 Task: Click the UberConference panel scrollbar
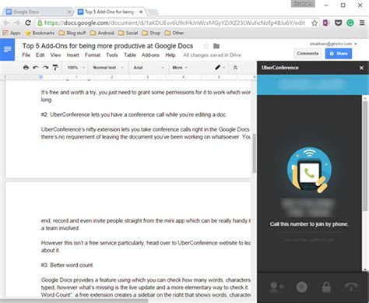tap(365, 156)
